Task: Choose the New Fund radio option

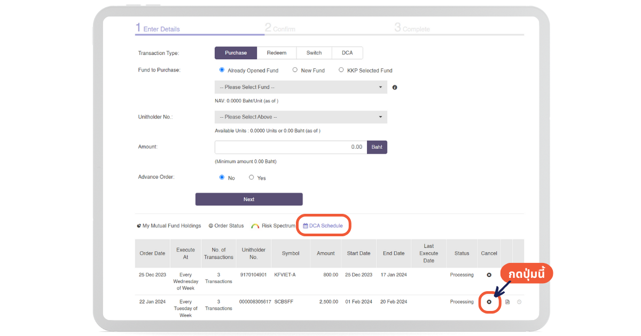Action: (x=295, y=70)
